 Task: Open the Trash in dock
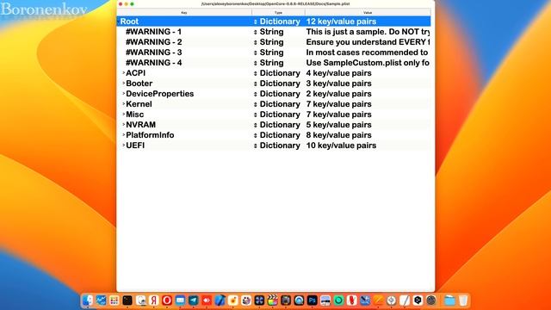[463, 301]
